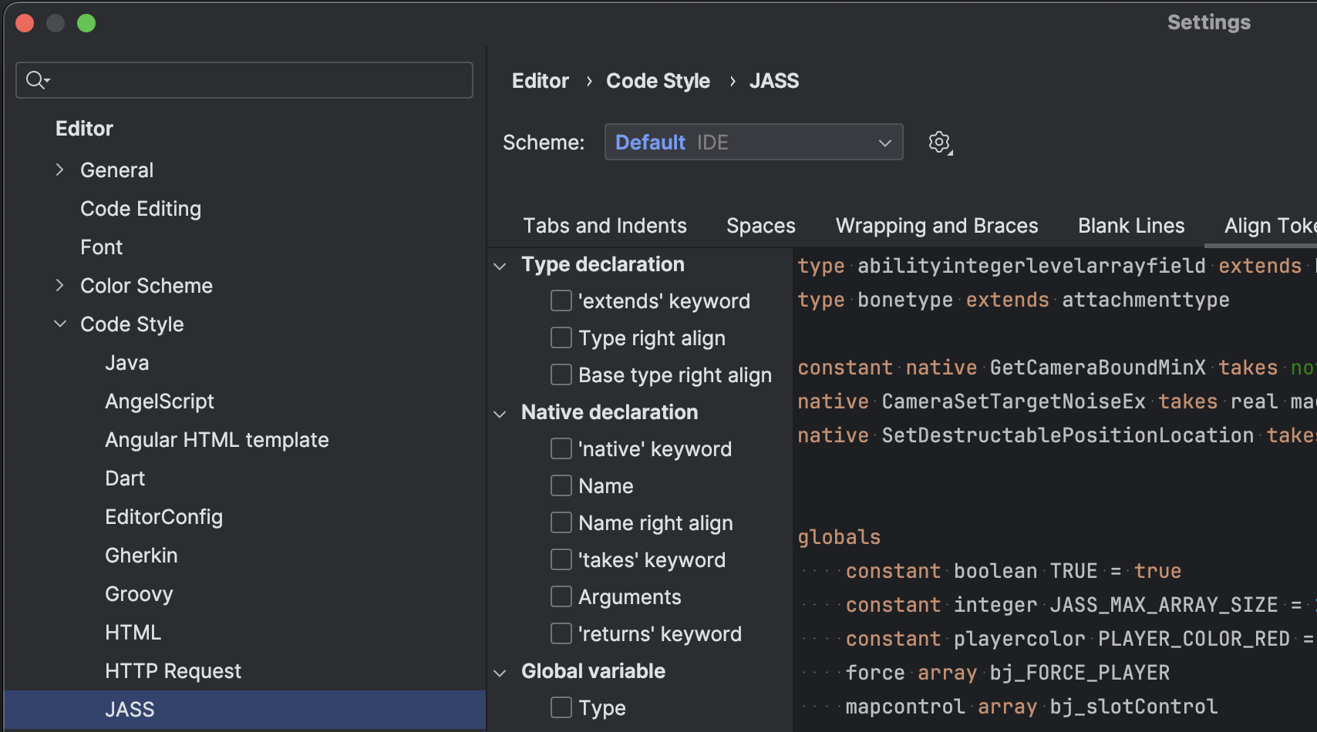Expand the Color Scheme node
The height and width of the screenshot is (732, 1317).
tap(60, 285)
